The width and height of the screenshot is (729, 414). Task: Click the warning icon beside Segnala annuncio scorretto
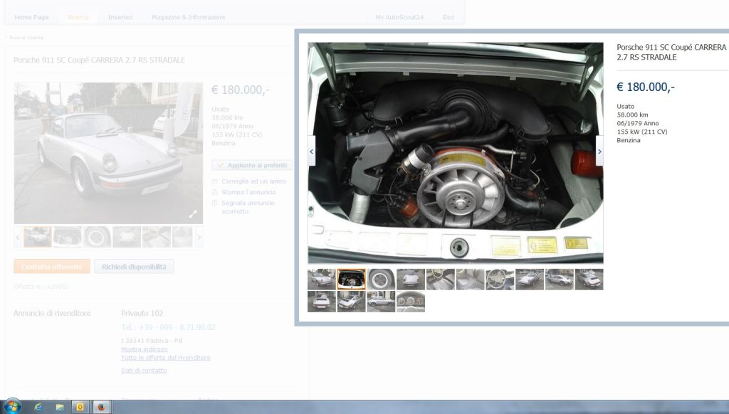(x=215, y=203)
